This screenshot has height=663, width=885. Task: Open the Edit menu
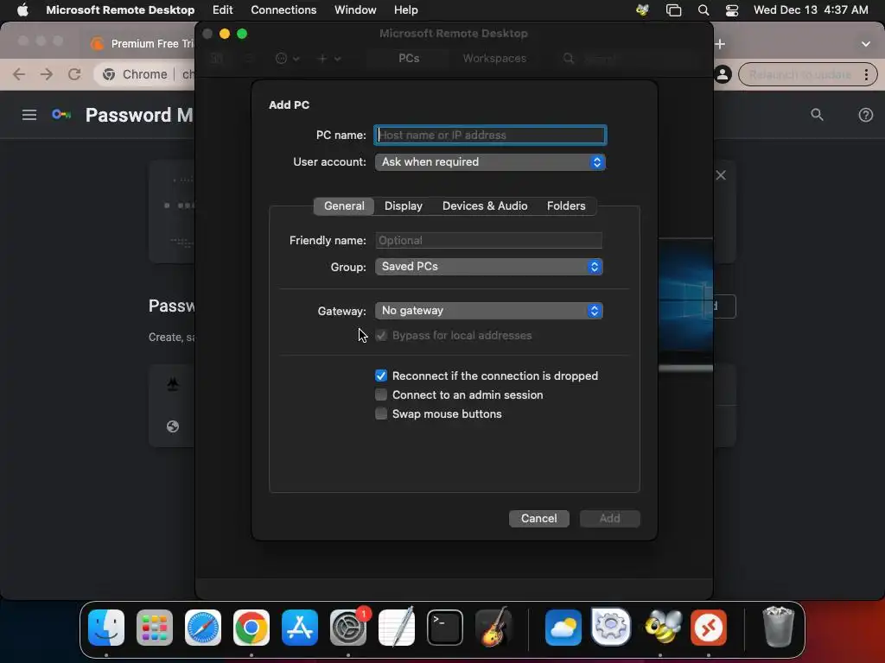coord(222,10)
